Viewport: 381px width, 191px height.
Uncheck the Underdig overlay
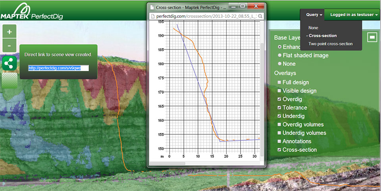click(x=279, y=116)
